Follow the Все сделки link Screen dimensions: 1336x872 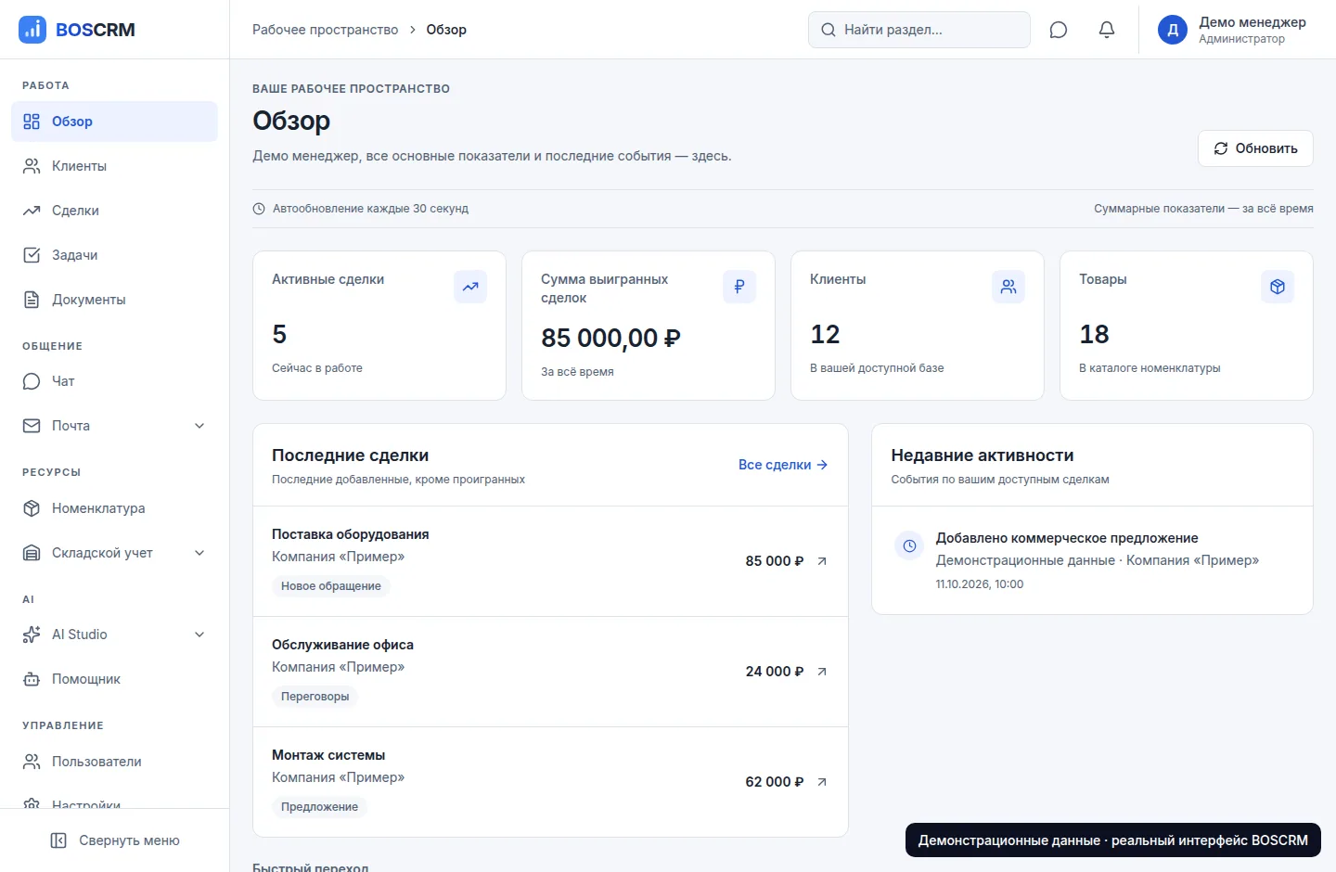pyautogui.click(x=783, y=465)
